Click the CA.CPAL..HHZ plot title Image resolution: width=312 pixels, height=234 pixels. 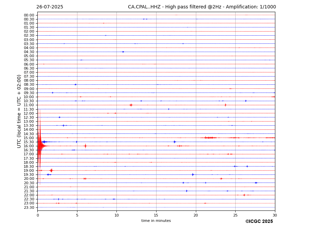click(202, 7)
